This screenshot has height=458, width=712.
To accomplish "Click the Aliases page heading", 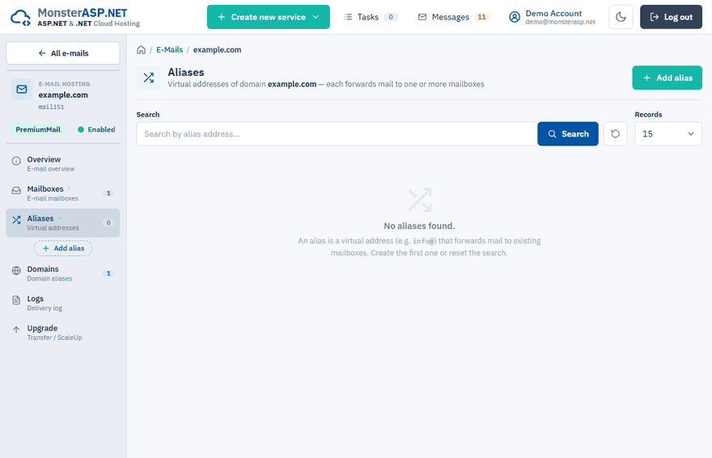I will click(186, 72).
